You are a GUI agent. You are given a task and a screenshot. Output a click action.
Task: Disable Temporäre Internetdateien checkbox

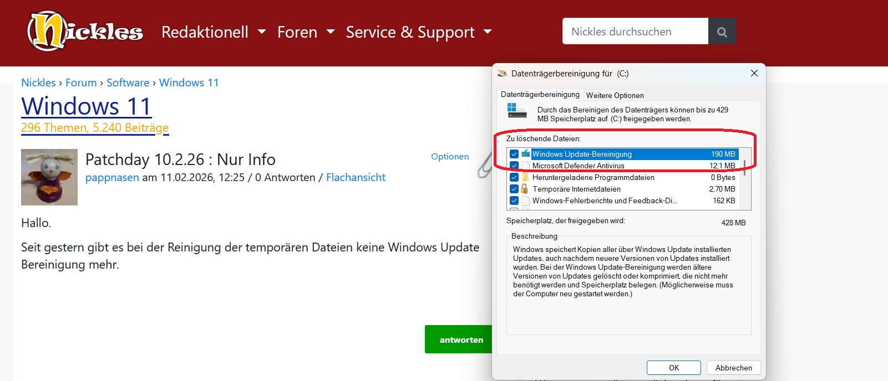point(514,189)
